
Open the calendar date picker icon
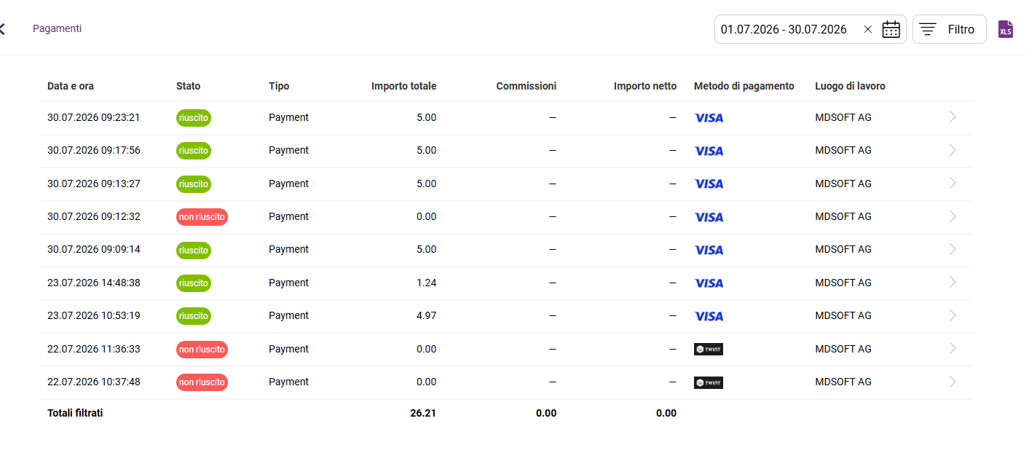tap(891, 29)
